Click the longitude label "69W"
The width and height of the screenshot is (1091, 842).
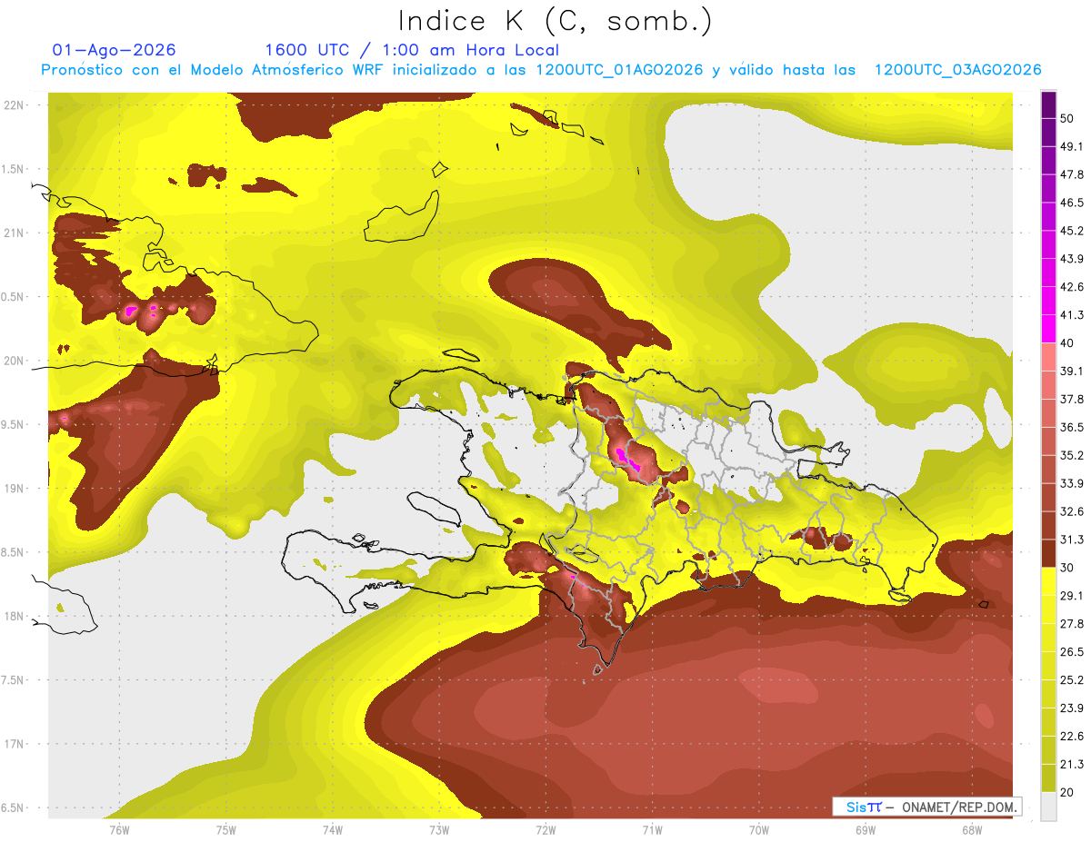(866, 829)
